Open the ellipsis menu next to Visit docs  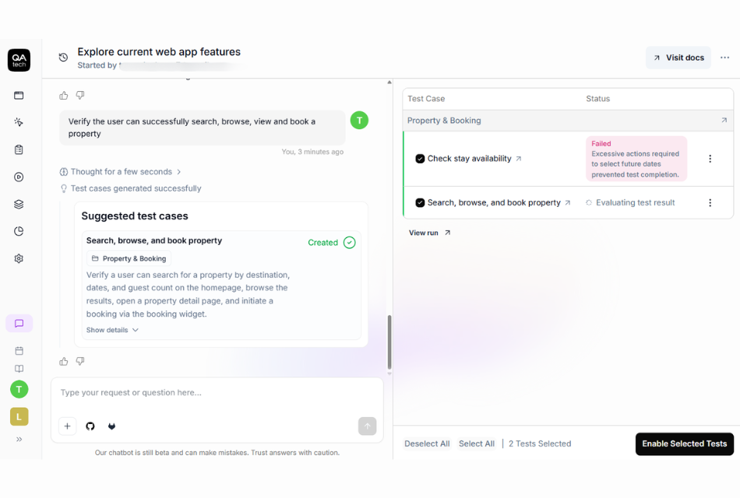(724, 57)
